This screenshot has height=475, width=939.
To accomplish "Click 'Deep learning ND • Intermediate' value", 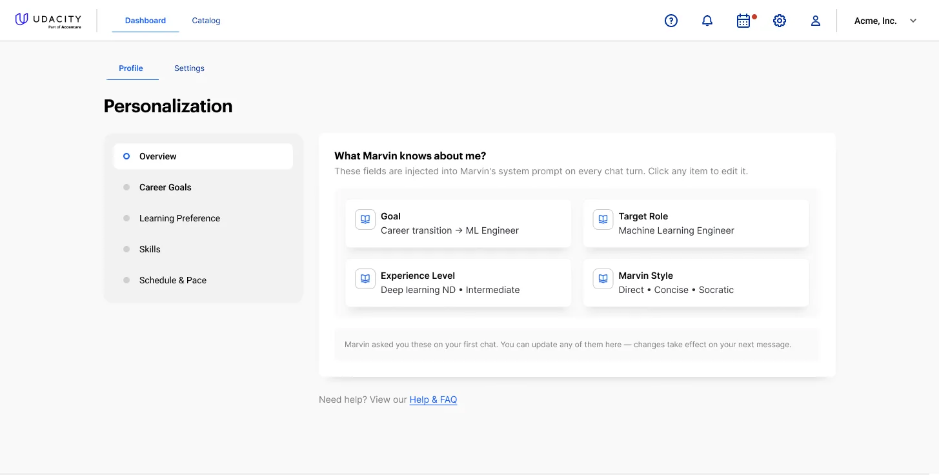I will click(x=450, y=290).
